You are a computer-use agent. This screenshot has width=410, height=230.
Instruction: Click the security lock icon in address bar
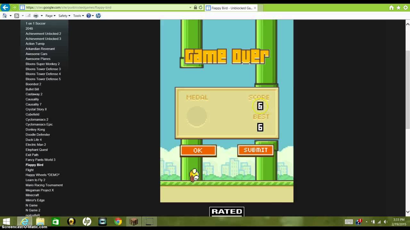195,7
